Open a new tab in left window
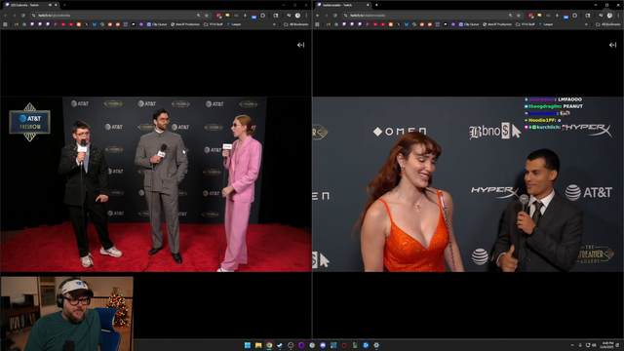624x351 pixels. [x=64, y=5]
